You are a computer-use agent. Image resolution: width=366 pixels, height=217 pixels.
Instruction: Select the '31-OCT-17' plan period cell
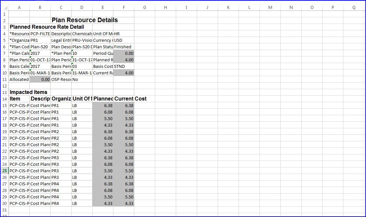tap(82, 60)
